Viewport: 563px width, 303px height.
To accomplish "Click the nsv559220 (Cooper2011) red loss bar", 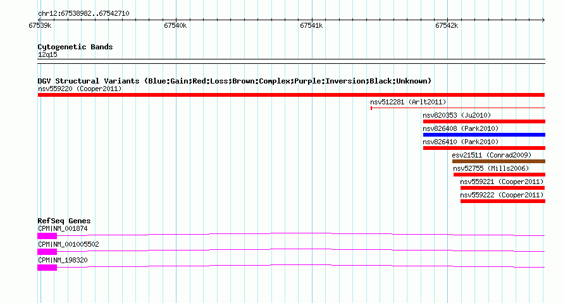I will (x=291, y=95).
